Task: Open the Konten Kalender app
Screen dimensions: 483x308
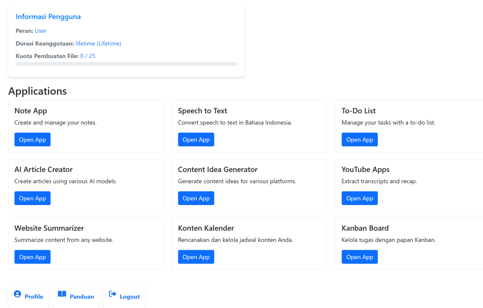Action: pyautogui.click(x=196, y=257)
